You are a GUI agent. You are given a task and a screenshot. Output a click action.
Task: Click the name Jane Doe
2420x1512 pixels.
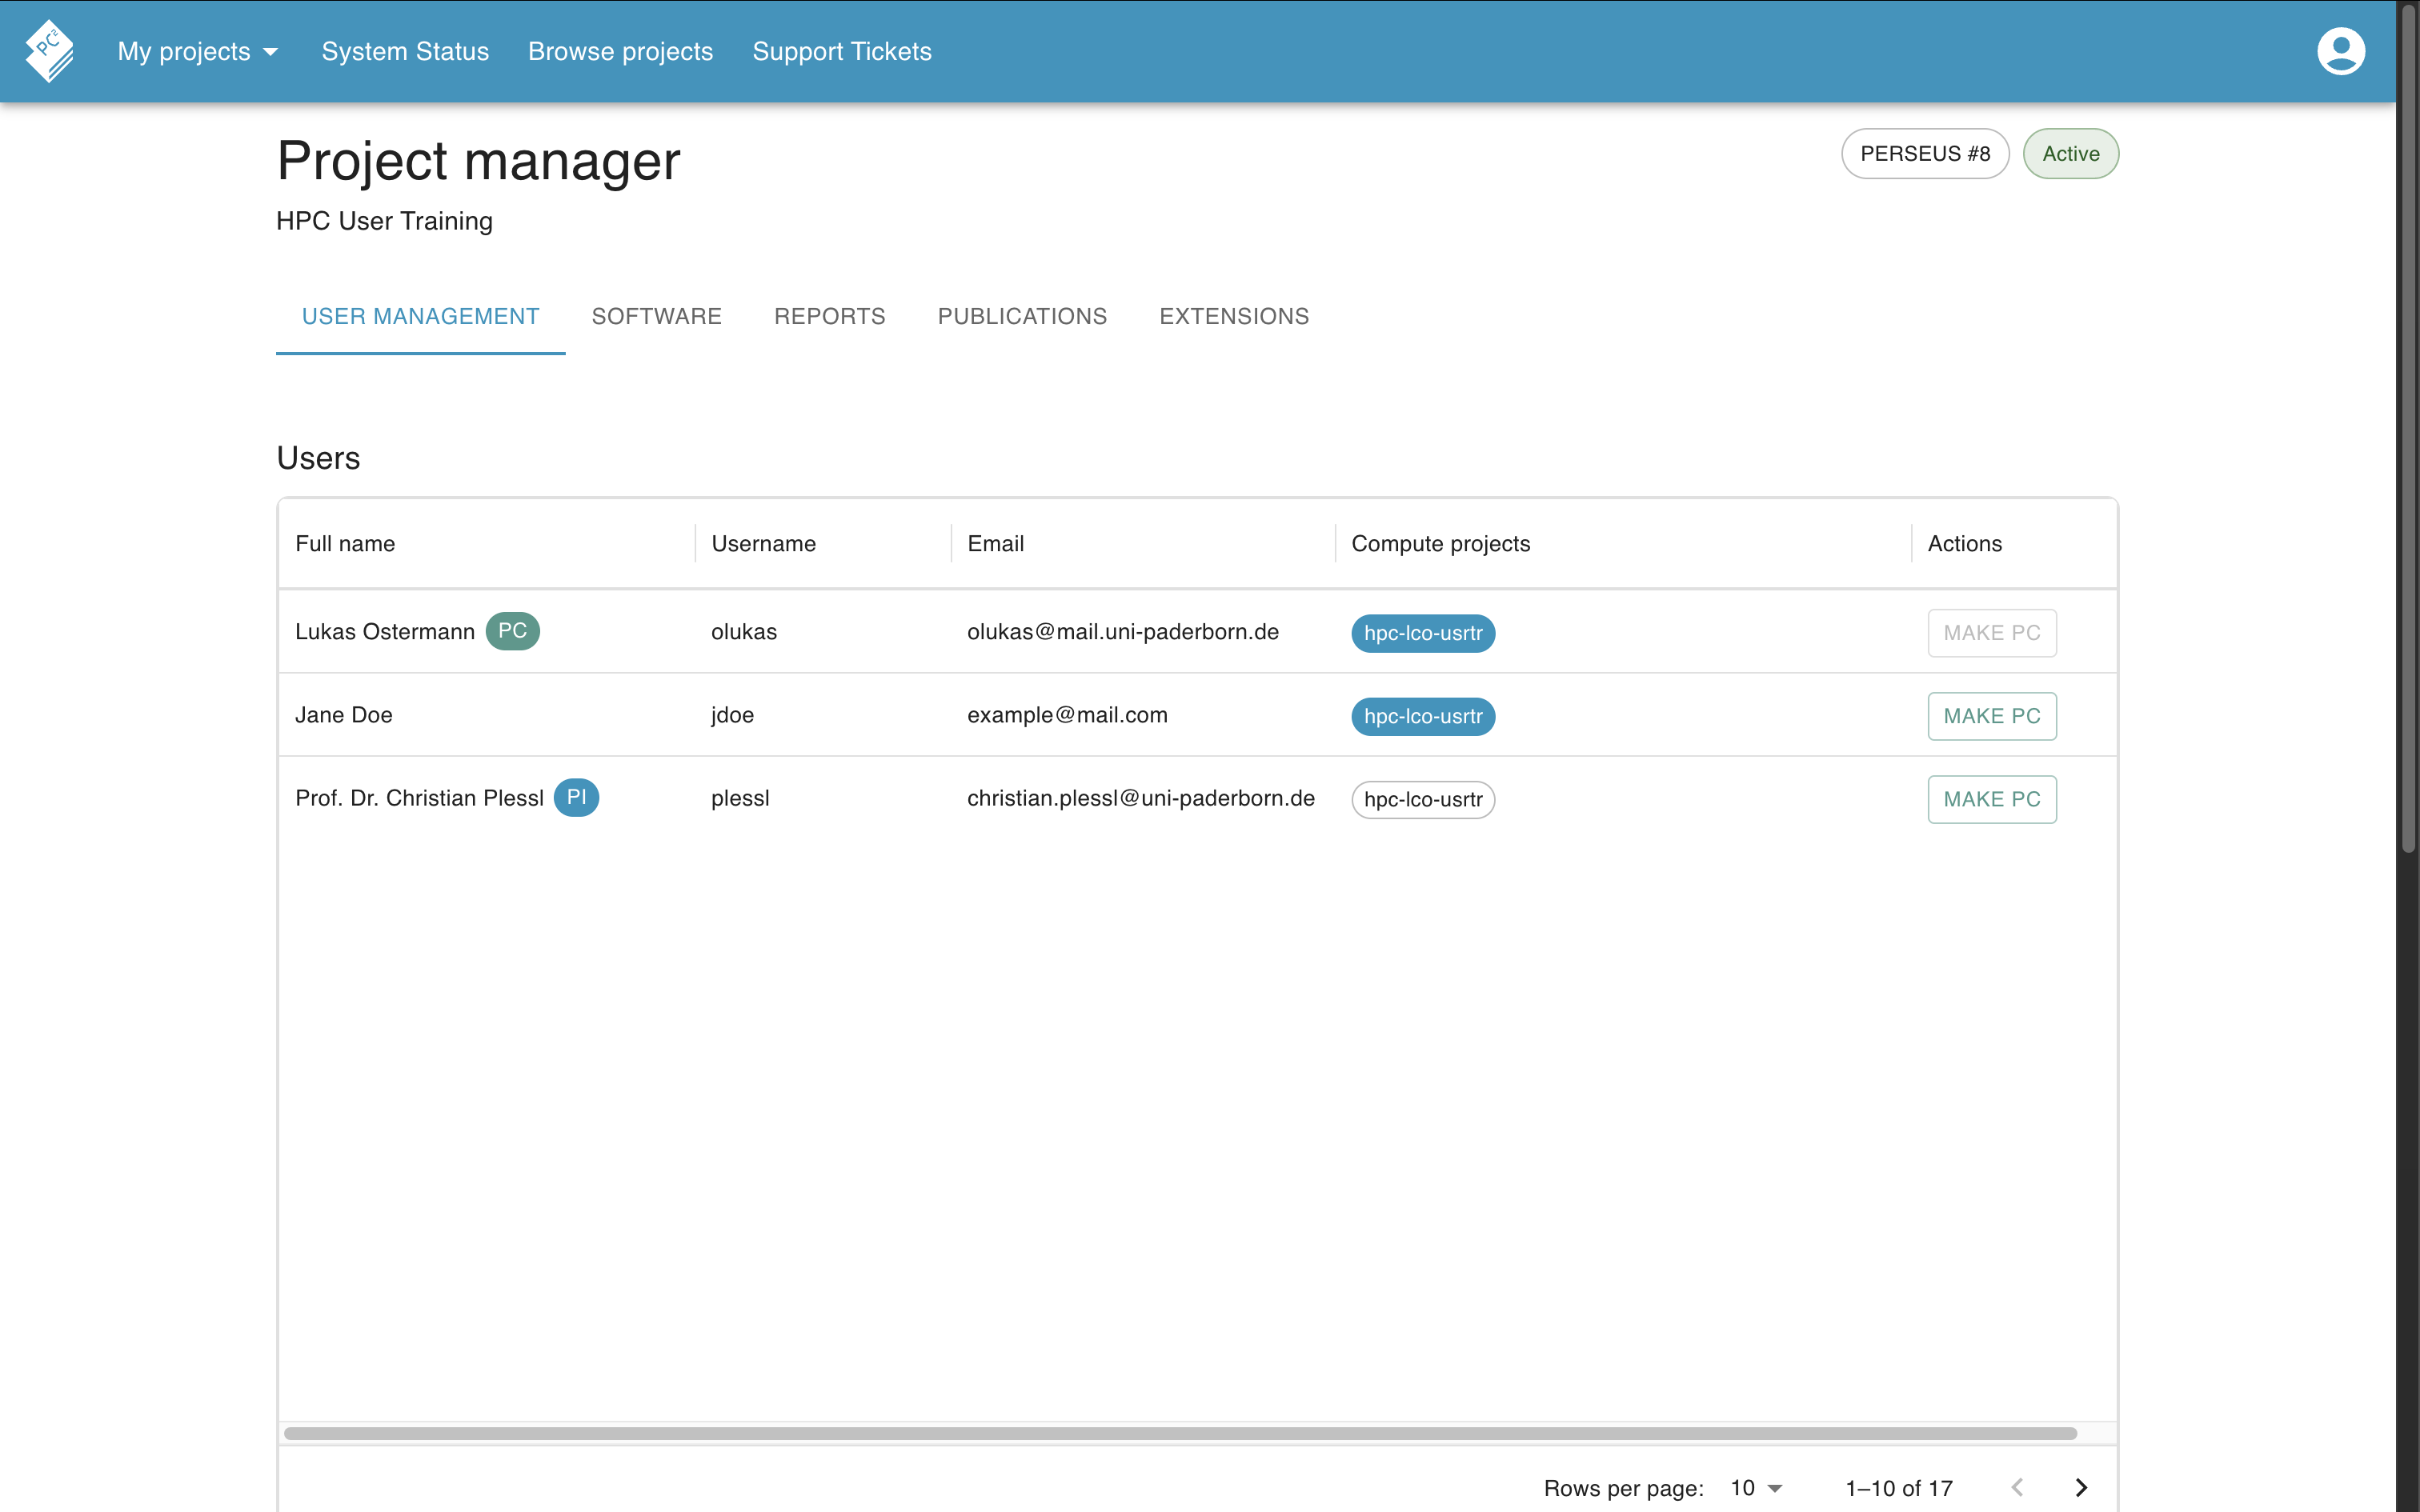tap(343, 714)
